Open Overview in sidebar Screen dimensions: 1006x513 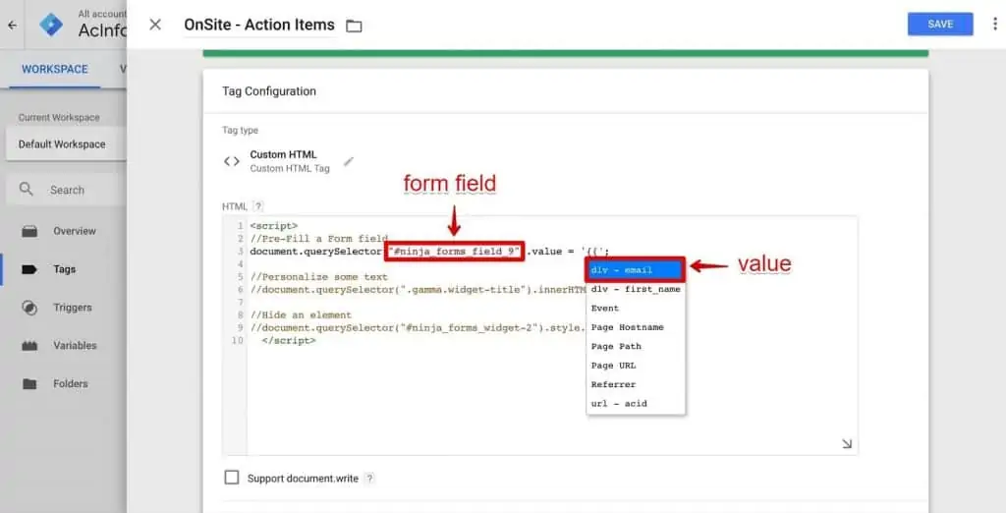[x=75, y=231]
